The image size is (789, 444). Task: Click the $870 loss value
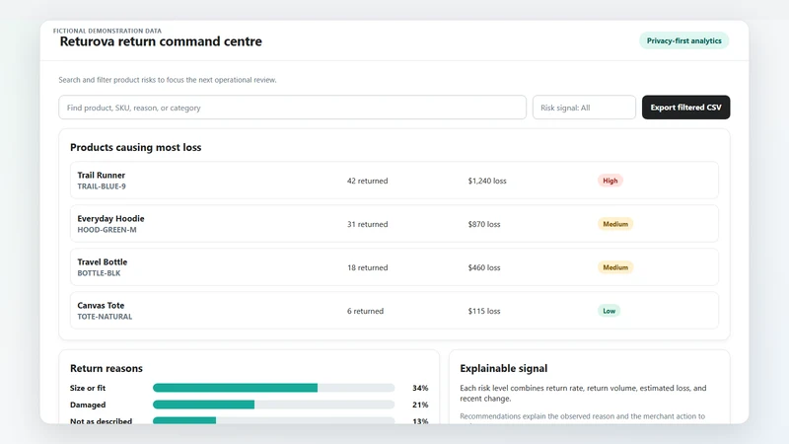(x=484, y=224)
